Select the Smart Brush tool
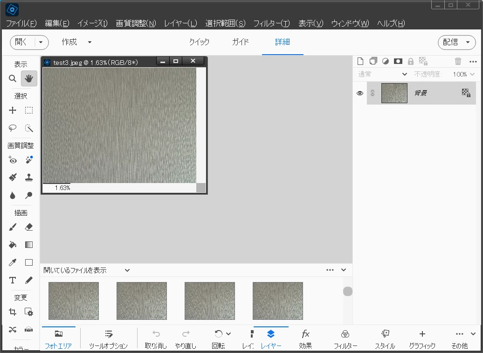 (12, 177)
